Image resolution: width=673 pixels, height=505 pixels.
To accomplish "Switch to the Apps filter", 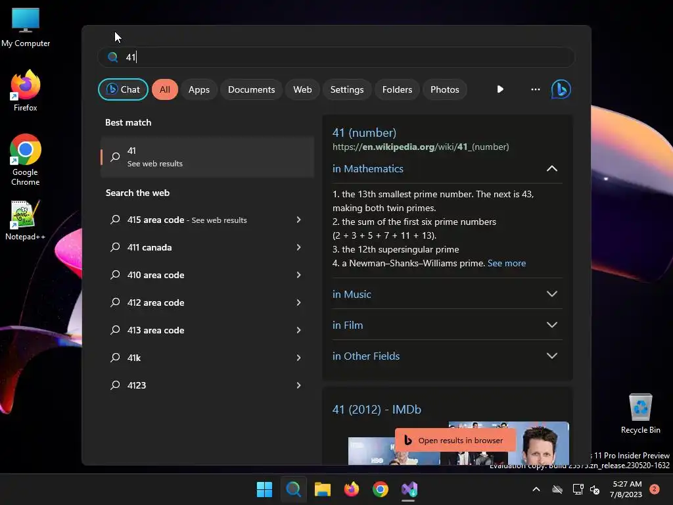I will 198,89.
